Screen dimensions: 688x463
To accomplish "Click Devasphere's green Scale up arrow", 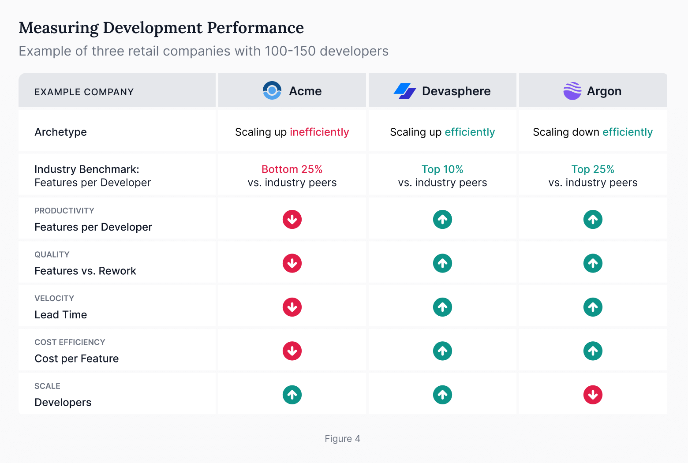I will click(x=442, y=395).
